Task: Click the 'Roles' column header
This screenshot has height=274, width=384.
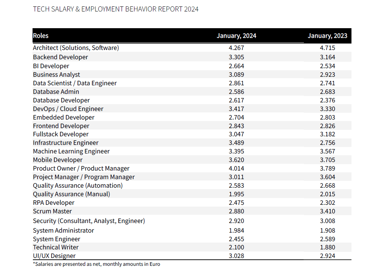Action: pyautogui.click(x=41, y=36)
